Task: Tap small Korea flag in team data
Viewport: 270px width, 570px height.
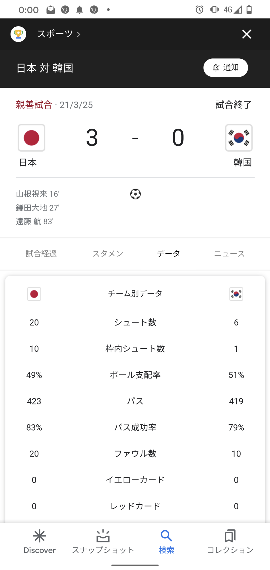Action: point(236,294)
